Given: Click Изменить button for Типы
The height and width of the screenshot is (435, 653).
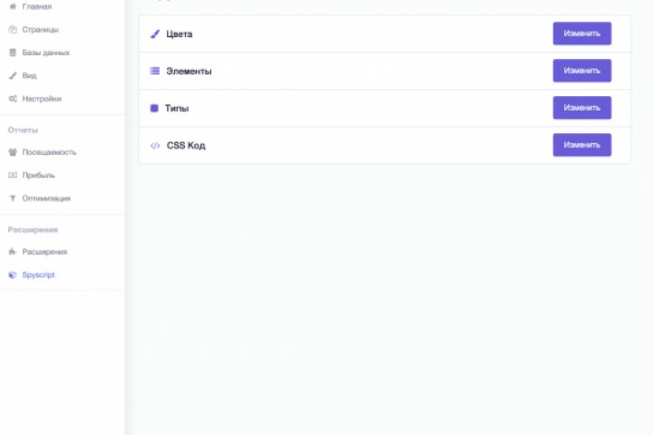Looking at the screenshot, I should click(581, 108).
